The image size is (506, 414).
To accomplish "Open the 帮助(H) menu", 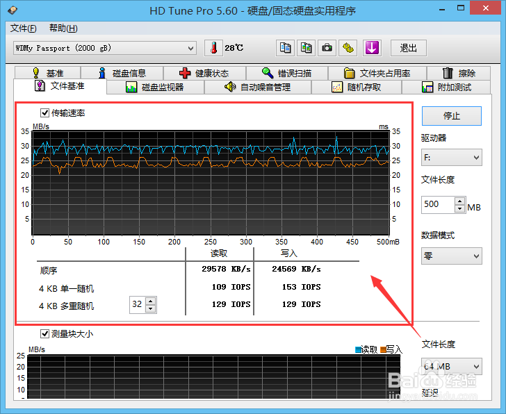I will pos(63,28).
